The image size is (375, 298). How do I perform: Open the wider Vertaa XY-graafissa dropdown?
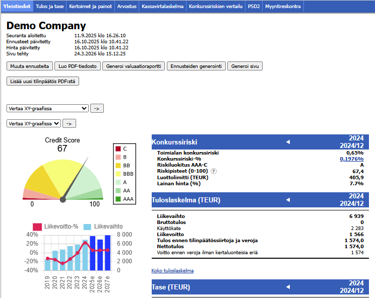point(48,108)
